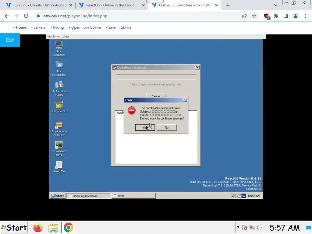This screenshot has height=234, width=312.
Task: Close the ReactOS Online in the Cloud tab
Action: click(144, 5)
